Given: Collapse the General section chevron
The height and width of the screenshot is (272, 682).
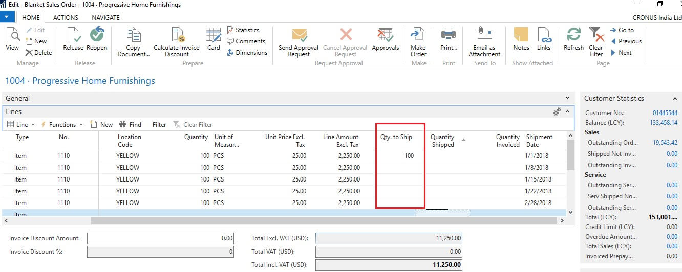Looking at the screenshot, I should (x=567, y=98).
